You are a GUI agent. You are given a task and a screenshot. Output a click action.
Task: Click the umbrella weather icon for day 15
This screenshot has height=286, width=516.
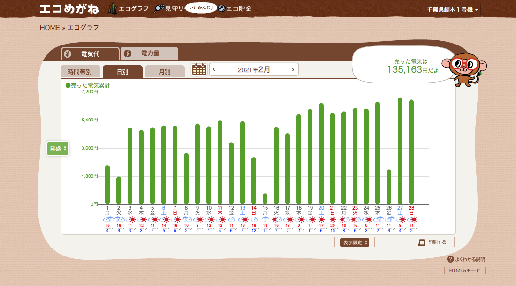click(x=265, y=219)
